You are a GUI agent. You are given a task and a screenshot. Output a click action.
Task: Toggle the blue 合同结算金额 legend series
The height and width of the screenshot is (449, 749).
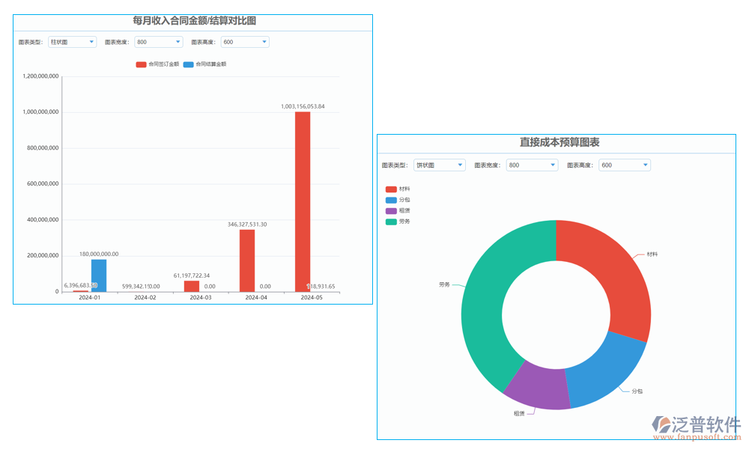click(204, 64)
